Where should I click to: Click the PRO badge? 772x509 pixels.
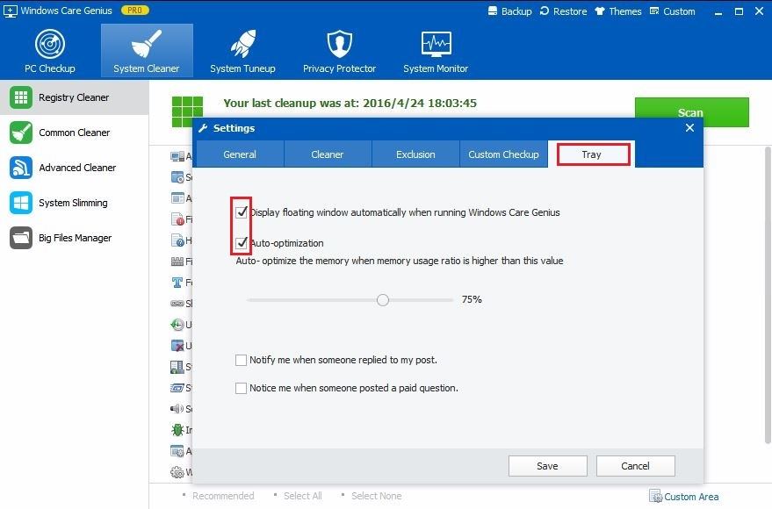[x=135, y=11]
